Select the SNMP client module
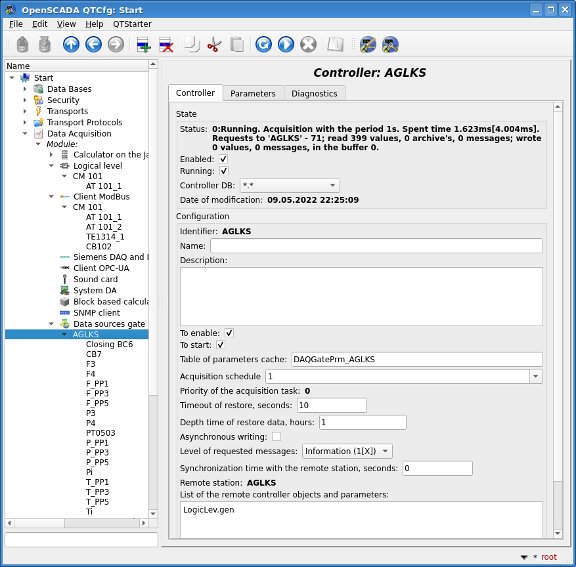The image size is (576, 567). point(97,312)
